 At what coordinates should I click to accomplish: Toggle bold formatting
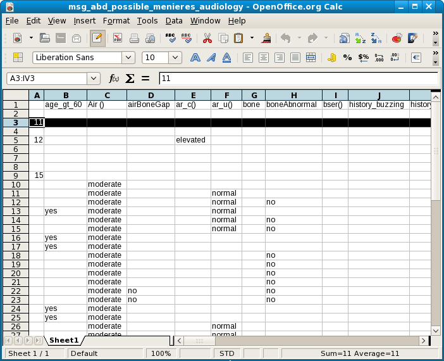[195, 58]
